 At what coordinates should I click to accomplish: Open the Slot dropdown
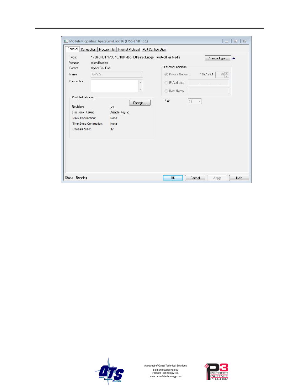click(195, 101)
